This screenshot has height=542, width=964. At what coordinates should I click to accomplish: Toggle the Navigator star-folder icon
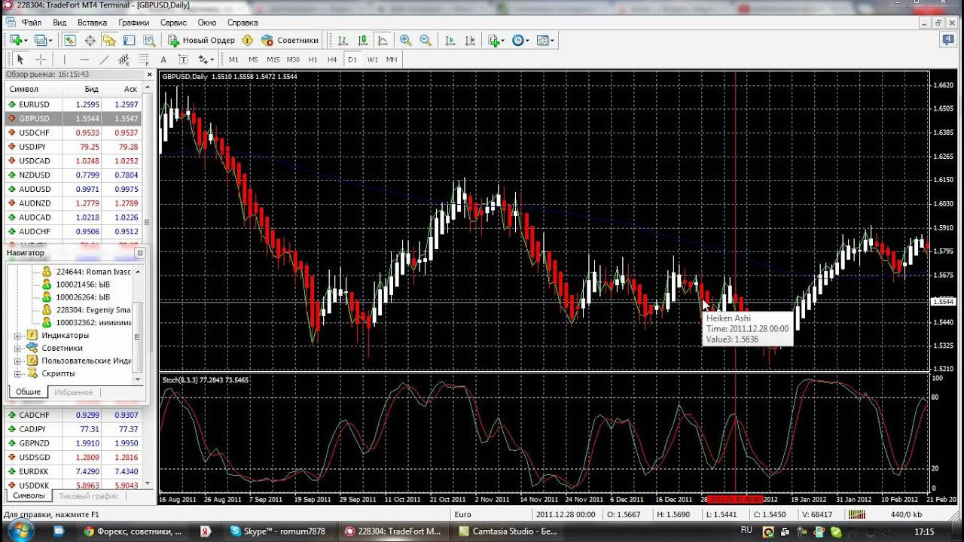(x=109, y=40)
